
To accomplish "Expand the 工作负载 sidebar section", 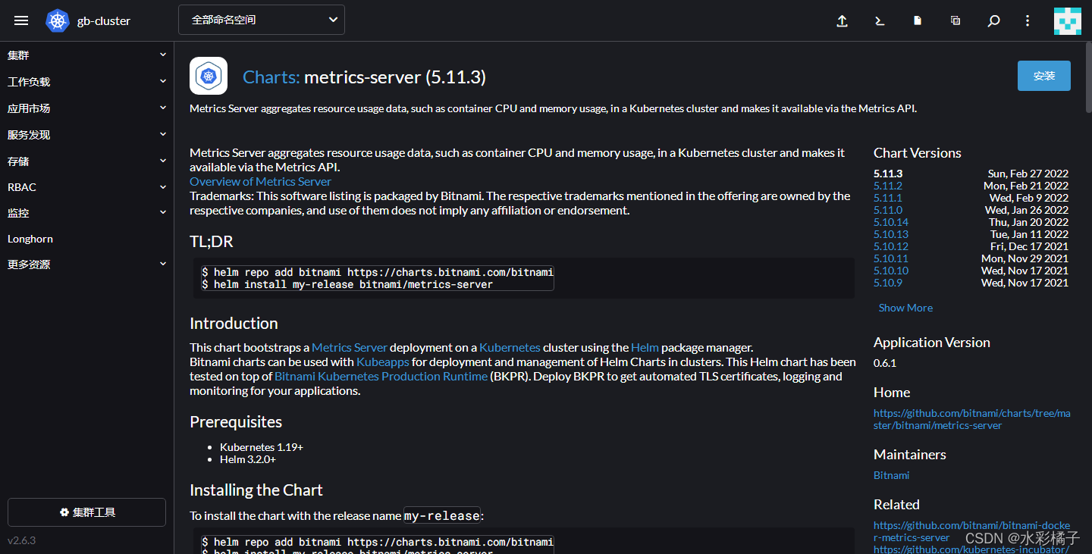I will click(x=87, y=82).
